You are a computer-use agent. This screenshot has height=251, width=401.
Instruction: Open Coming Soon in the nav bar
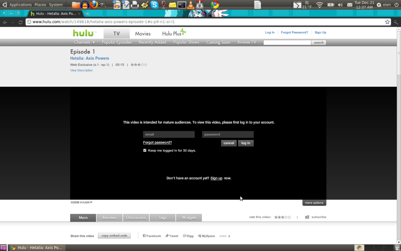[x=218, y=42]
